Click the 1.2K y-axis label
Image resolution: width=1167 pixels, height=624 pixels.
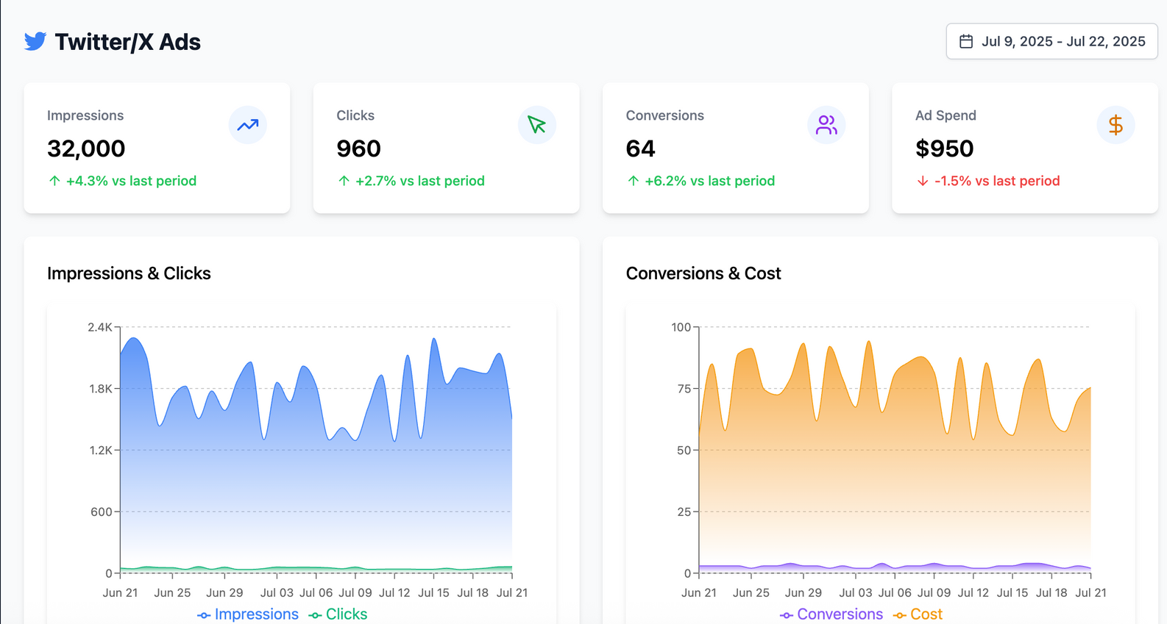(x=101, y=451)
